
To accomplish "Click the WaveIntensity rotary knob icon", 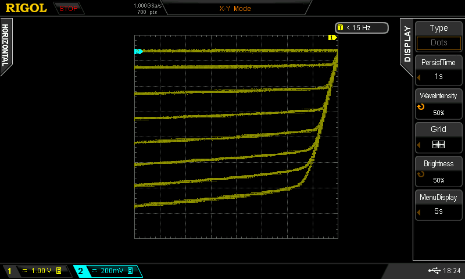I will (x=421, y=108).
